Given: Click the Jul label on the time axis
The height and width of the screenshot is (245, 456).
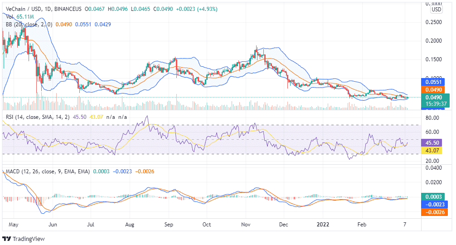Looking at the screenshot, I should 91,225.
